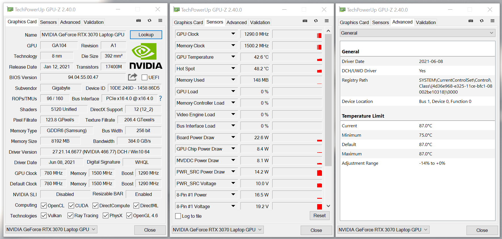Open 8-Pin #1 Voltage sensor dropdown arrow
Viewport: 502px width, 239px height.
(233, 206)
